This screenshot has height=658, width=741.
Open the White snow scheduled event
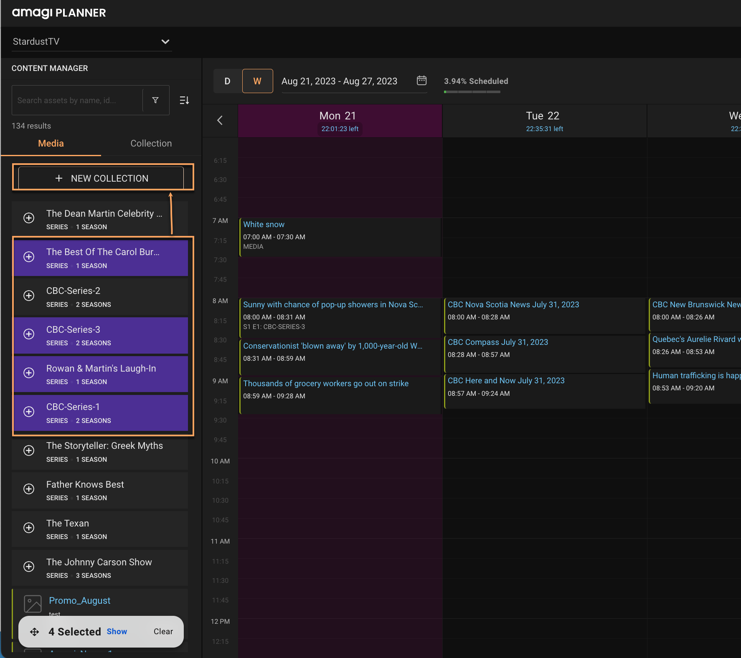[340, 237]
